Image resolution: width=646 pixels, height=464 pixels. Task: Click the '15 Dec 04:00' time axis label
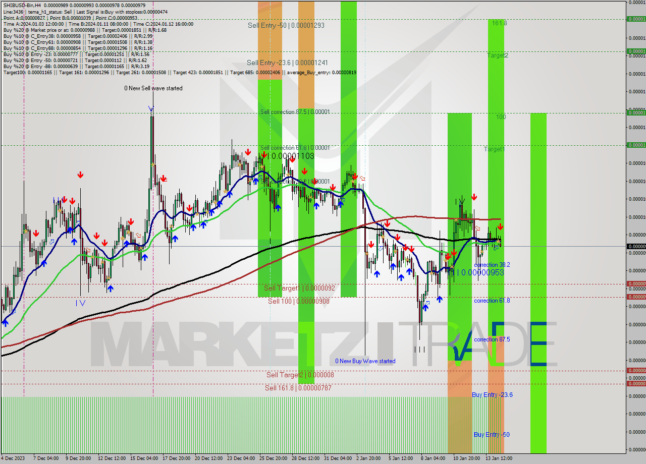click(x=144, y=458)
